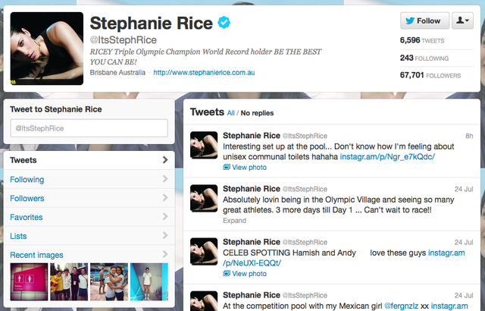Image resolution: width=485 pixels, height=311 pixels.
Task: Open the pink toilet sign recent image
Action: (29, 282)
